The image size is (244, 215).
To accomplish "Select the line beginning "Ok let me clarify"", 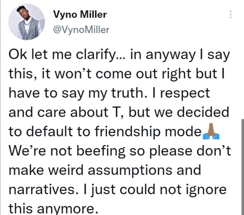I will (x=119, y=55).
